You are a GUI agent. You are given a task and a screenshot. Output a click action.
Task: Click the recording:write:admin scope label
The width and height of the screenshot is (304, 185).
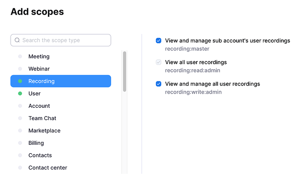[193, 92]
